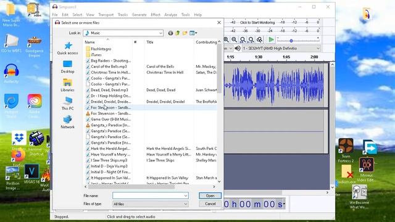Open the time format dropdown arrow
The width and height of the screenshot is (395, 222).
click(x=284, y=204)
